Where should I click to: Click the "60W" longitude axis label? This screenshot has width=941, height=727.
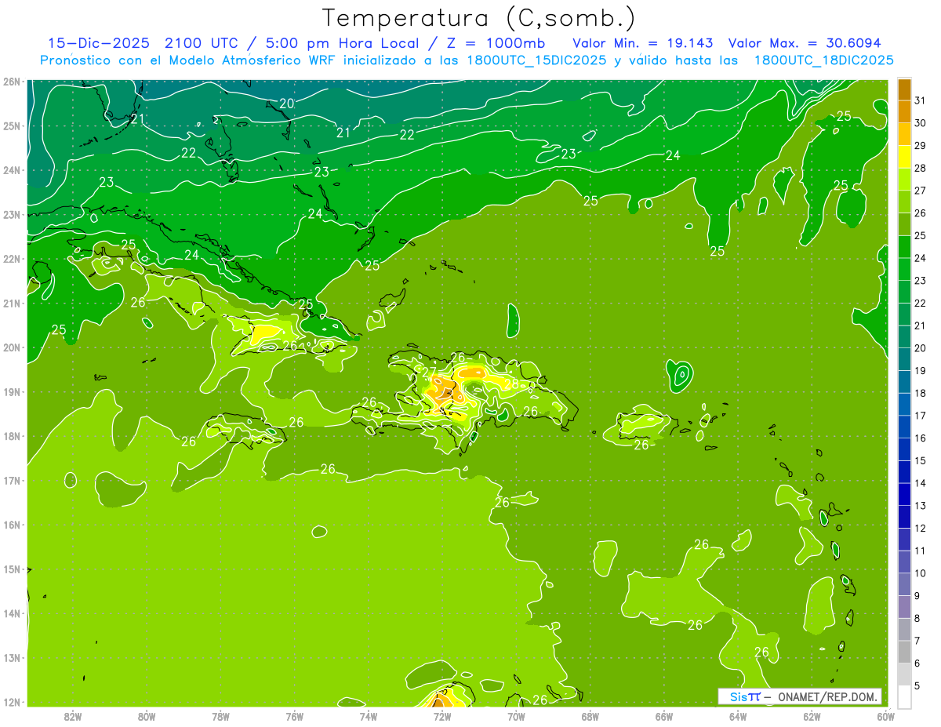[885, 716]
